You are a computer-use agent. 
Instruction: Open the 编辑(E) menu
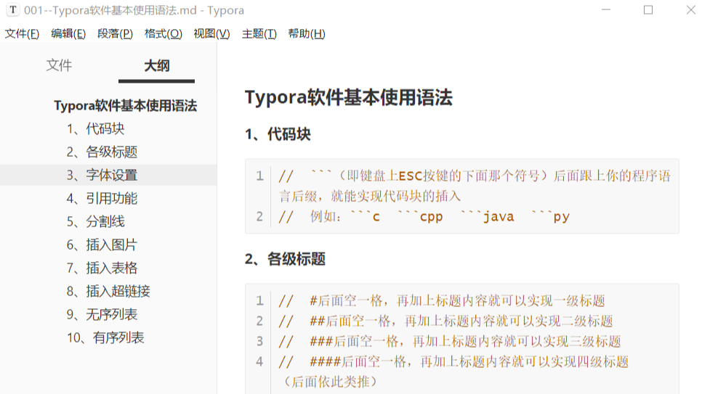68,34
